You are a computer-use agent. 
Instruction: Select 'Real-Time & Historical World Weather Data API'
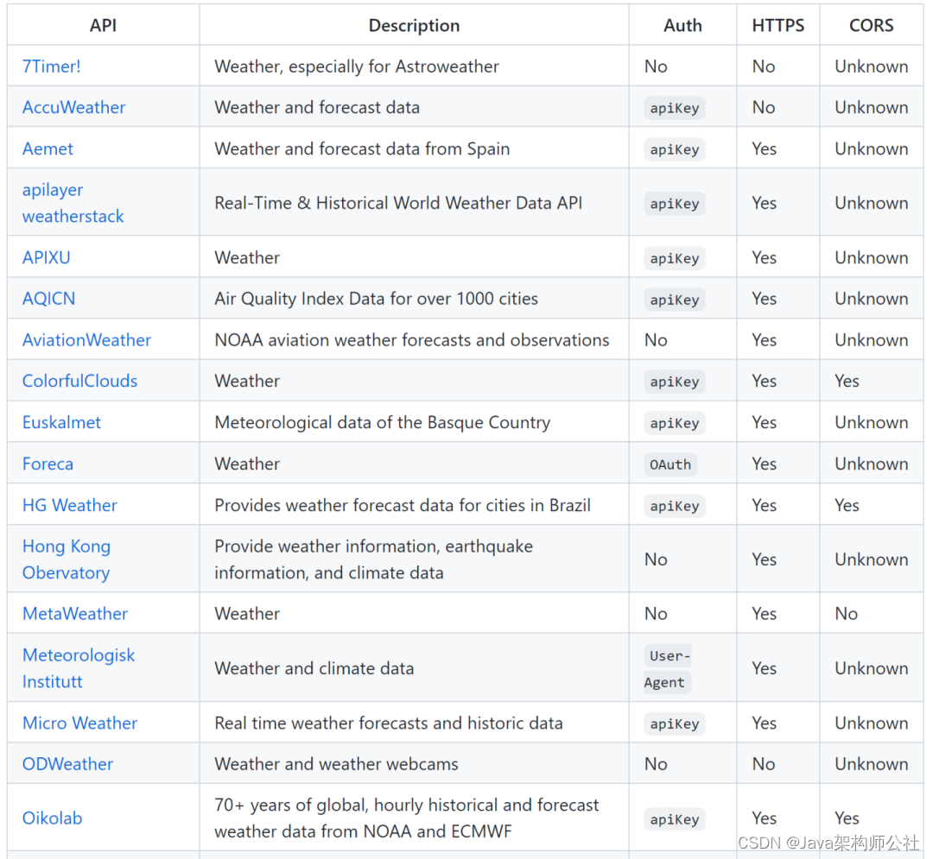pos(398,203)
